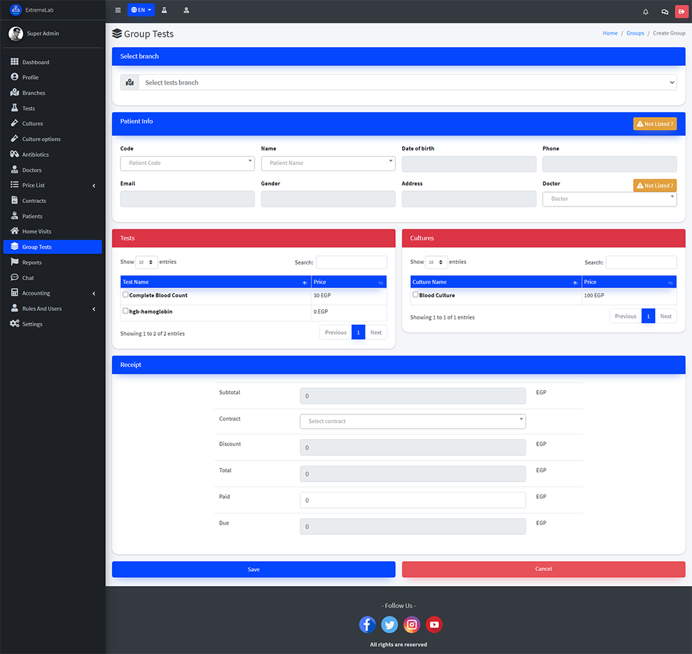Click the red logout icon
This screenshot has width=692, height=654.
tap(682, 11)
